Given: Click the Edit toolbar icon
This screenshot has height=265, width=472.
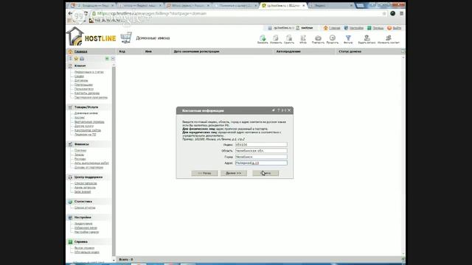Looking at the screenshot, I should tap(276, 39).
